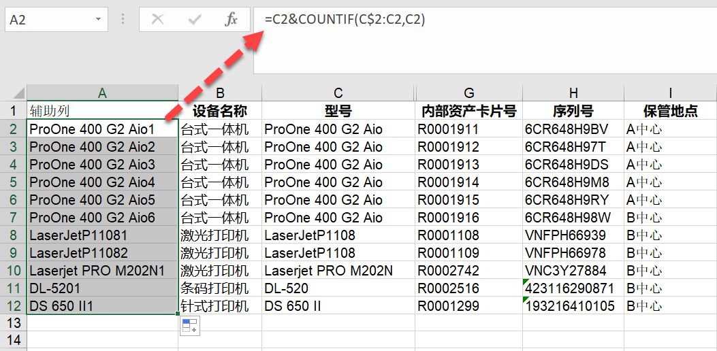Select cell ProOne 400 G2 Aio6

(102, 217)
